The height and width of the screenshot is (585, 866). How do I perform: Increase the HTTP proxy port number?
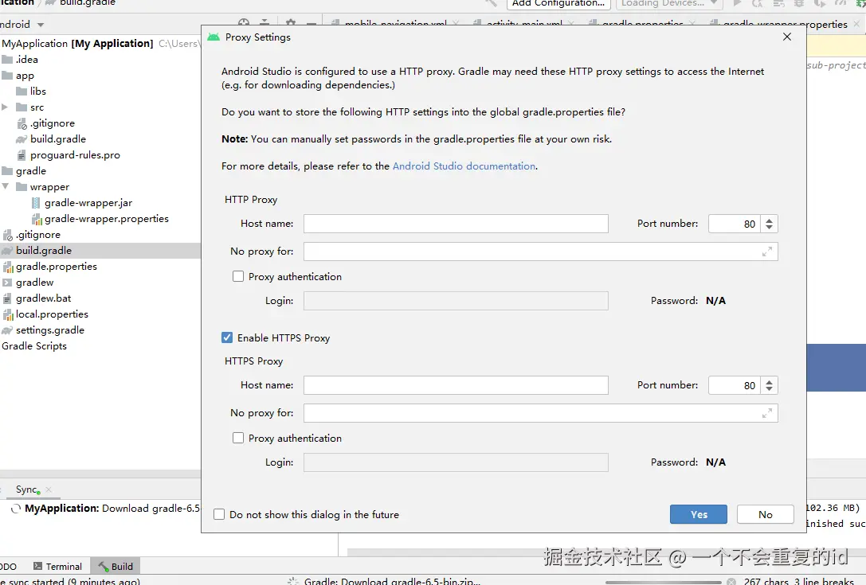[x=770, y=220]
